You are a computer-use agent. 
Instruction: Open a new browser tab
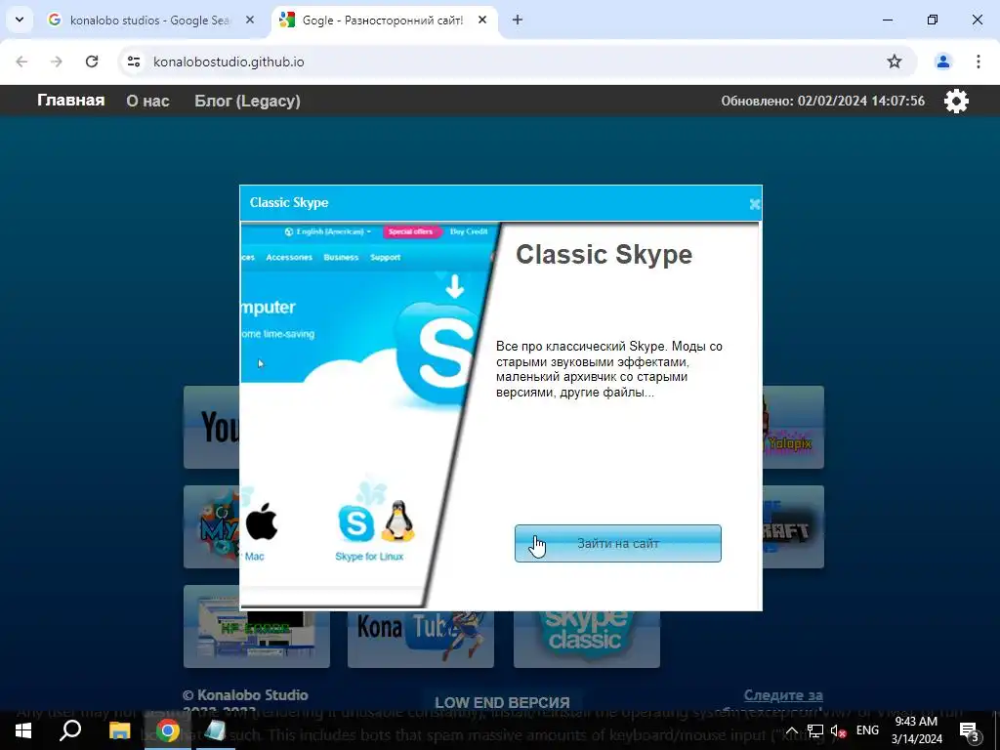click(518, 21)
